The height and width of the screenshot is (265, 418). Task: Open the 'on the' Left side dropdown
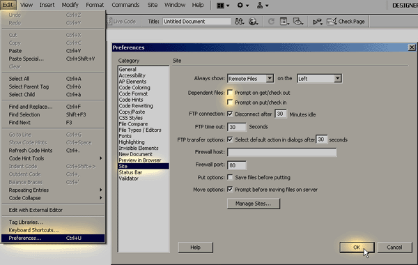click(x=319, y=79)
